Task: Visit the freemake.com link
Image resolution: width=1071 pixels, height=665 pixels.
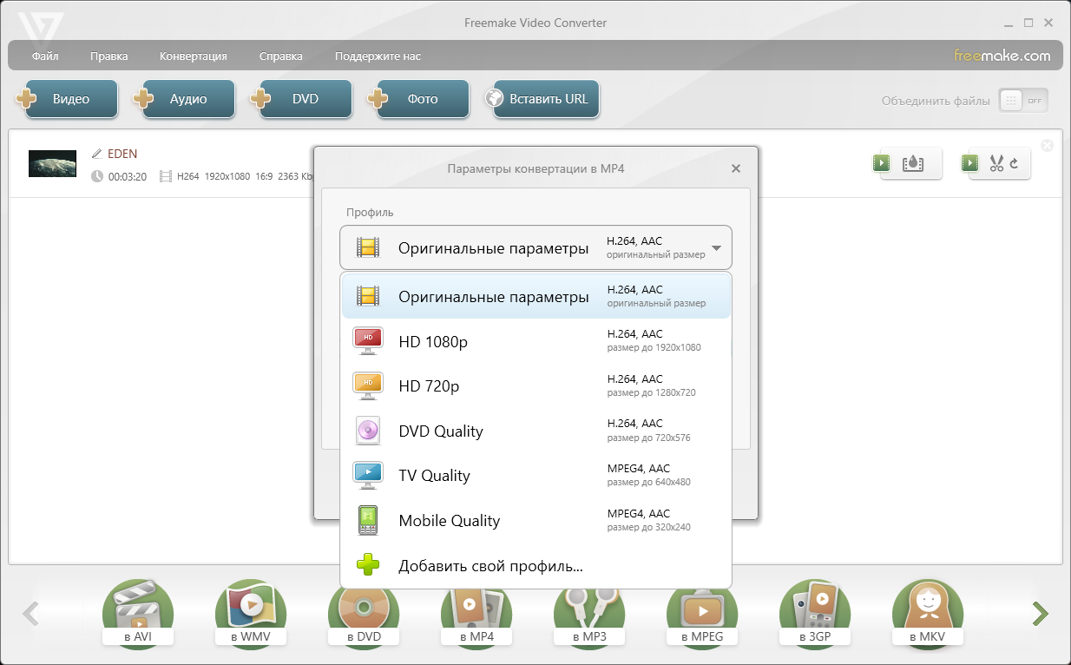Action: (1002, 56)
